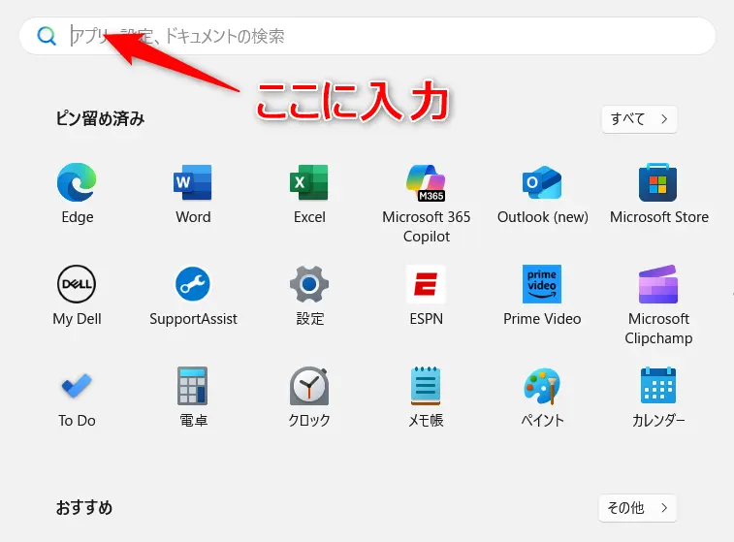Viewport: 734px width, 542px height.
Task: Launch Prime Video app
Action: tap(542, 284)
